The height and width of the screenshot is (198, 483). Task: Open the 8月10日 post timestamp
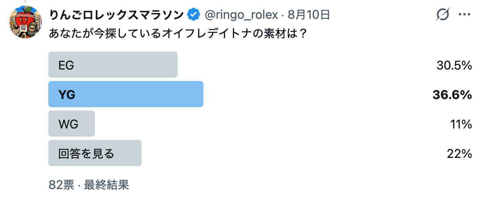pos(309,14)
